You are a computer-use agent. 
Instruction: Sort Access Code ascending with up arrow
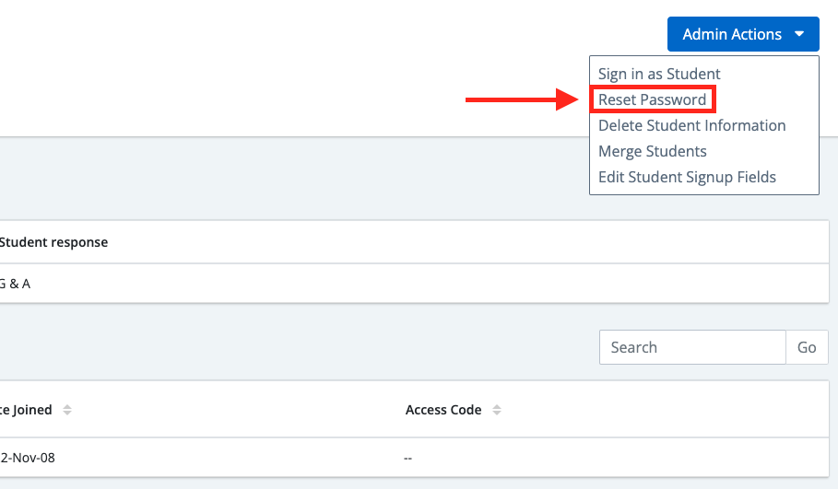coord(497,406)
